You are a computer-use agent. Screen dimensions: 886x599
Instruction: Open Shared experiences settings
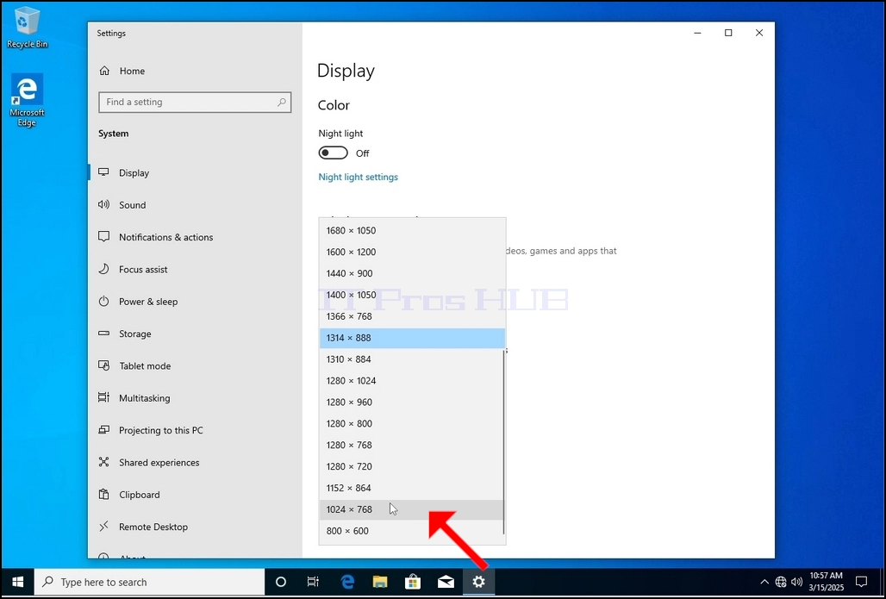coord(195,462)
